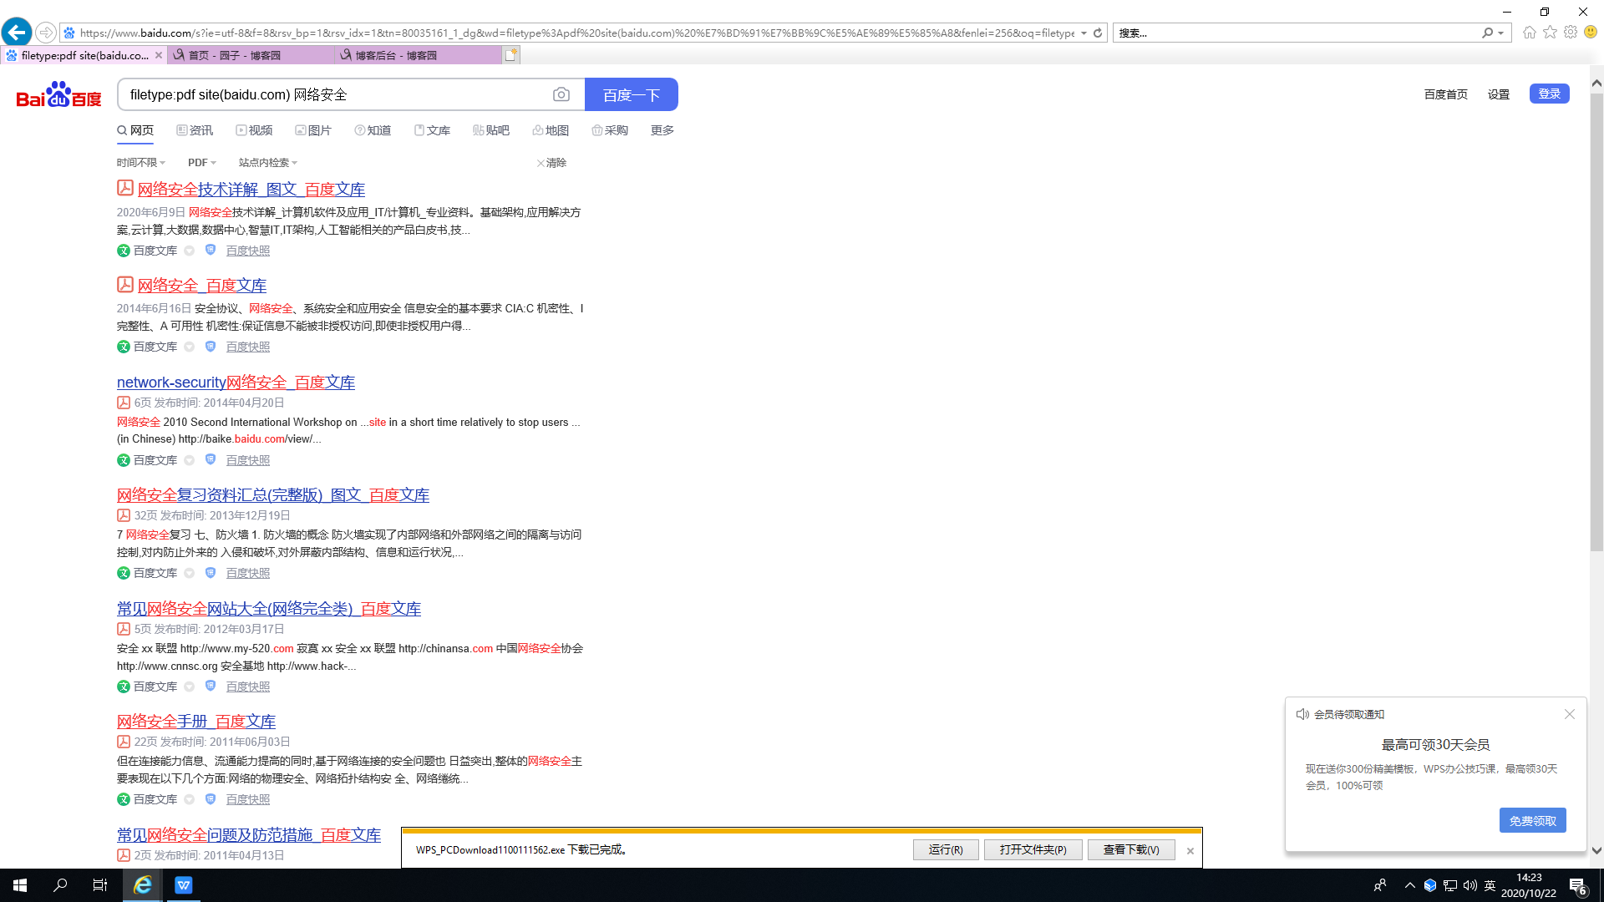Switch to the 图片 search tab
Screen dimensions: 1604x902
tap(313, 130)
